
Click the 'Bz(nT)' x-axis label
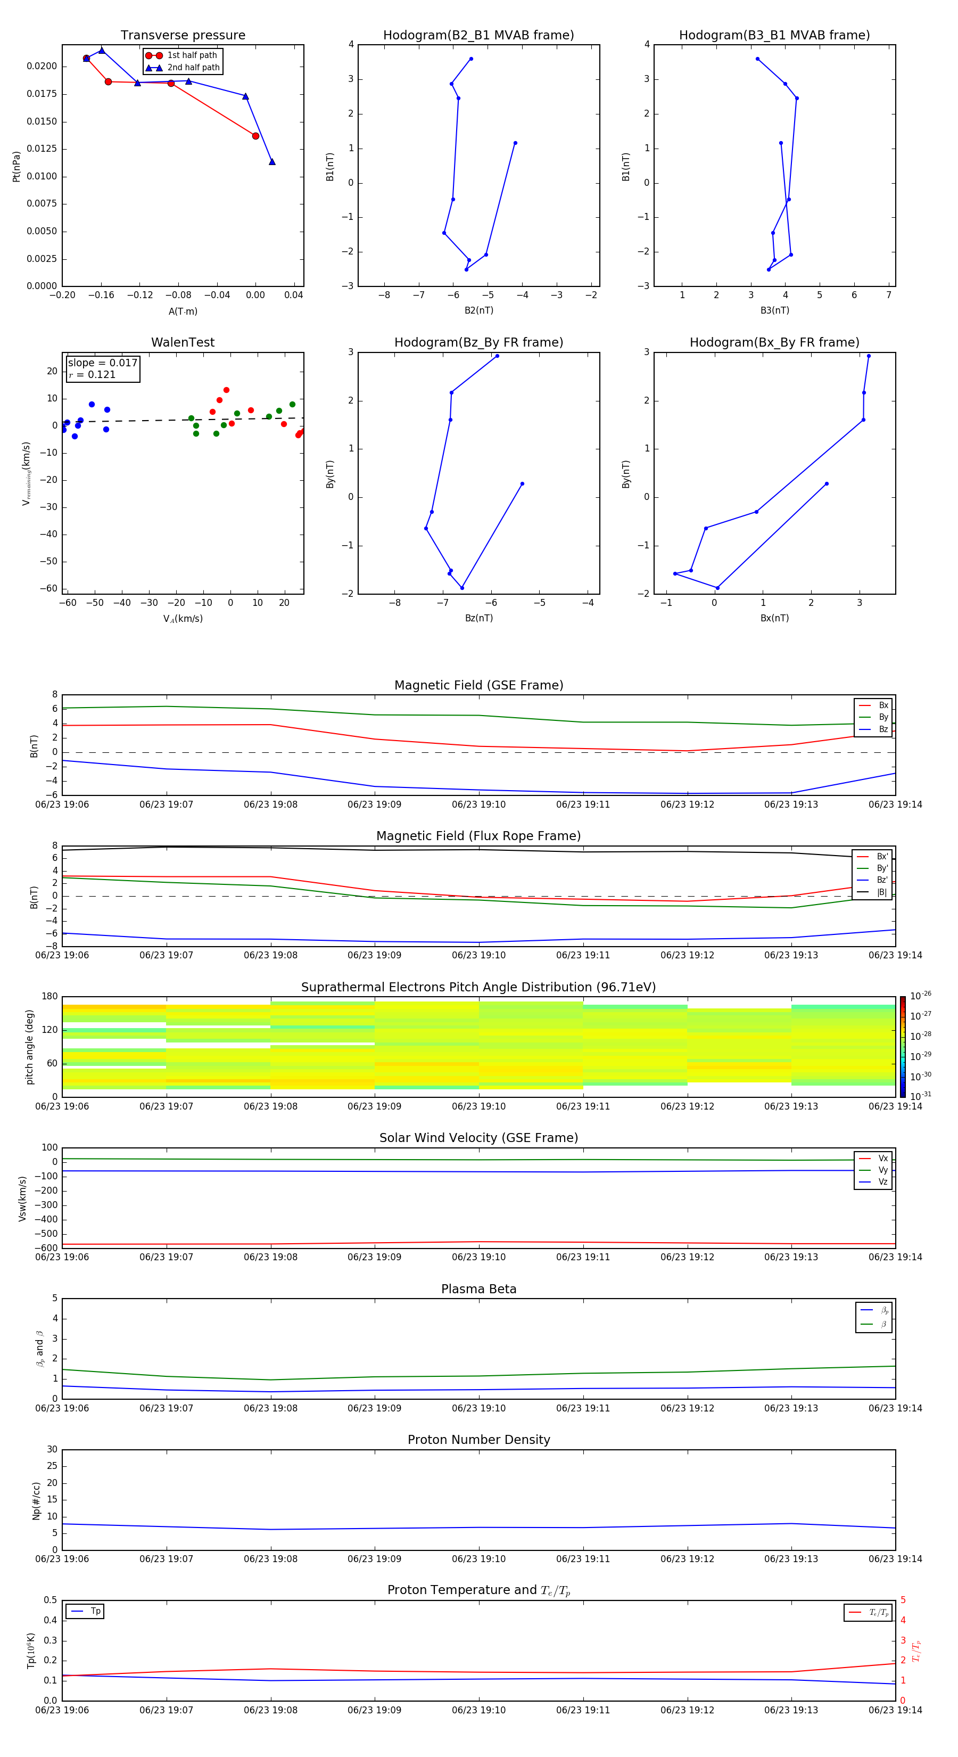[478, 618]
